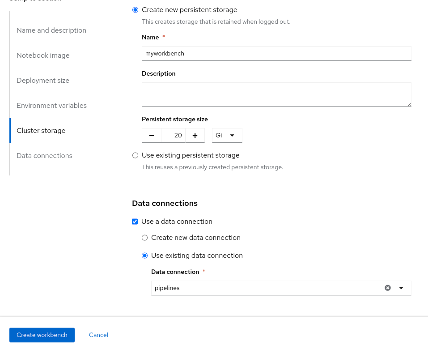
Task: Select Create new persistent storage option
Action: pos(136,10)
